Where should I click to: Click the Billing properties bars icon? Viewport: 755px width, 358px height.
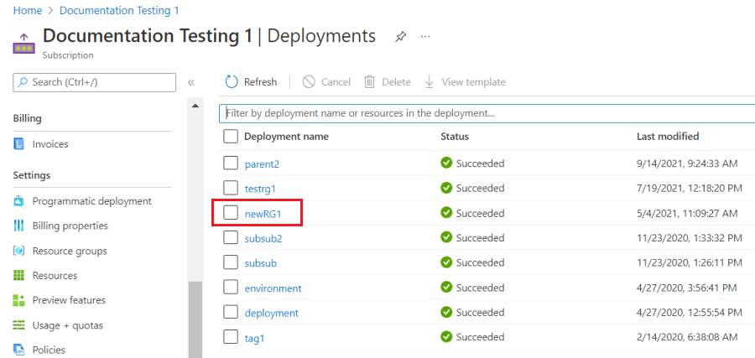coord(18,226)
